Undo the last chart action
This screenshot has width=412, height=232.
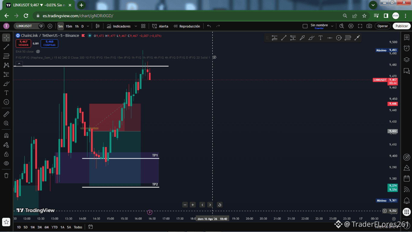209,26
